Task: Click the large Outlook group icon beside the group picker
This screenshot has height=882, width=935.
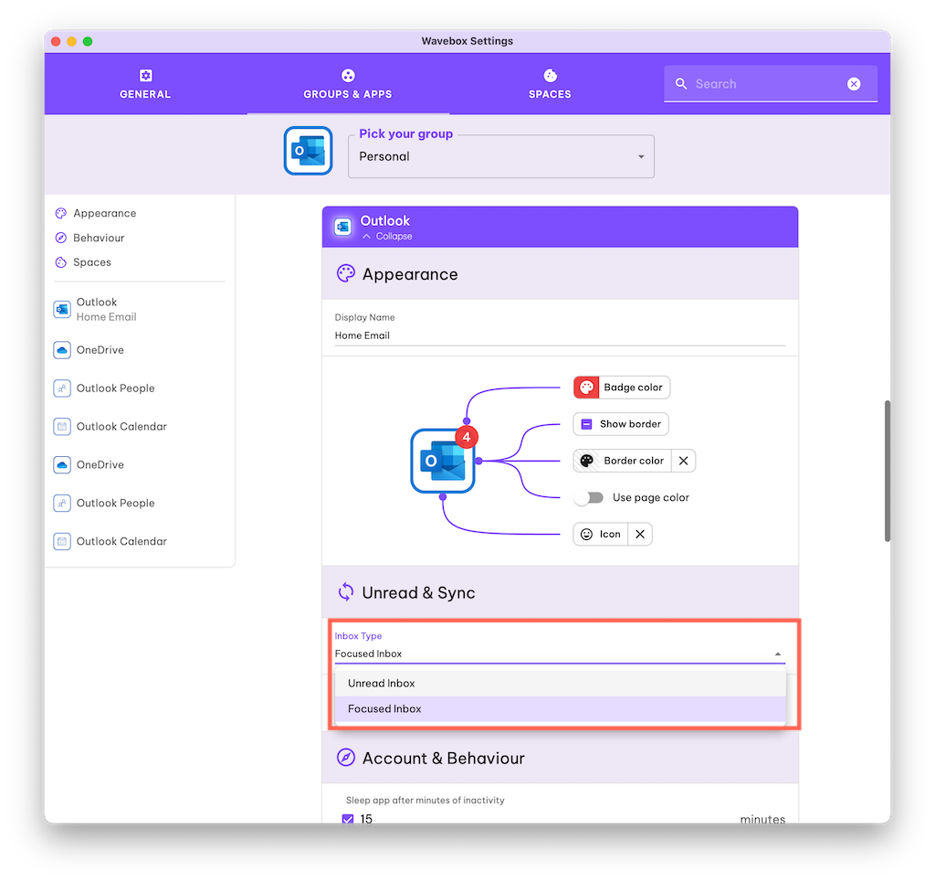Action: pos(308,151)
